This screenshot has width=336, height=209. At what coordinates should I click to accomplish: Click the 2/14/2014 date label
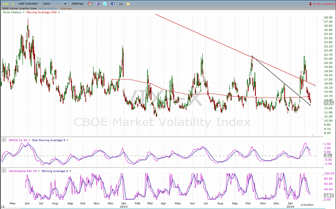point(307,205)
